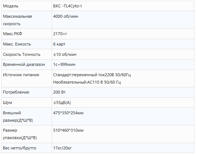Select the '4000 об/мин' value
Screen dimensions: 197x155
66,16
